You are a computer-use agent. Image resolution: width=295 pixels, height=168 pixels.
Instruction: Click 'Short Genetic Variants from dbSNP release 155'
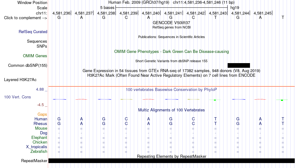click(x=171, y=61)
